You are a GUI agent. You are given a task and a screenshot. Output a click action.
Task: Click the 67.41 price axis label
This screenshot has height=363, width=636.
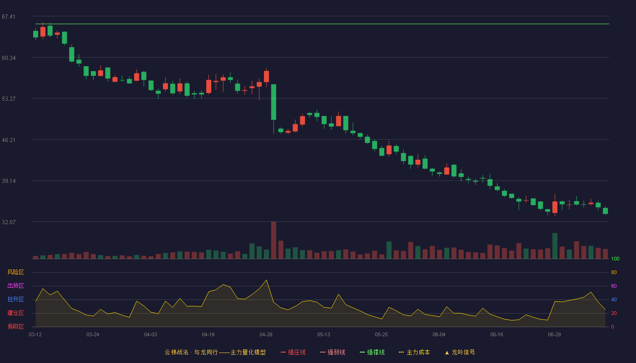pos(9,17)
